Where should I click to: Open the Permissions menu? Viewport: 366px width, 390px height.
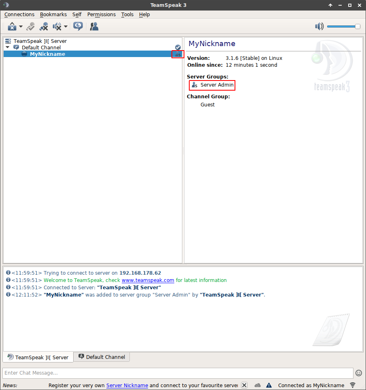[x=101, y=14]
